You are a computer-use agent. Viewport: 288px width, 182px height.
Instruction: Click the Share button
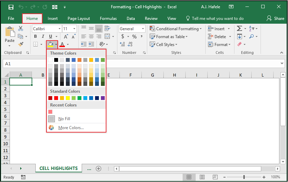click(x=275, y=18)
